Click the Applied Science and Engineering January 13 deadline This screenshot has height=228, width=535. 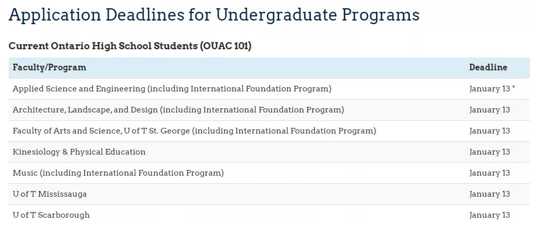[x=489, y=89]
